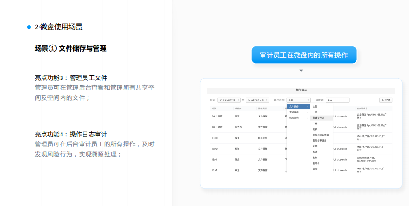The width and height of the screenshot is (409, 206).
Task: Click the blue bullet dot beside 2·微盘使用场景
Action: coord(29,27)
